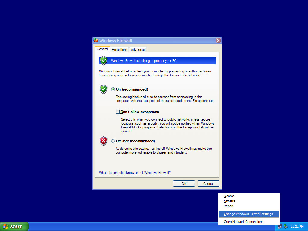This screenshot has height=231, width=308.
Task: Click the green shield beside On option
Action: 104,89
